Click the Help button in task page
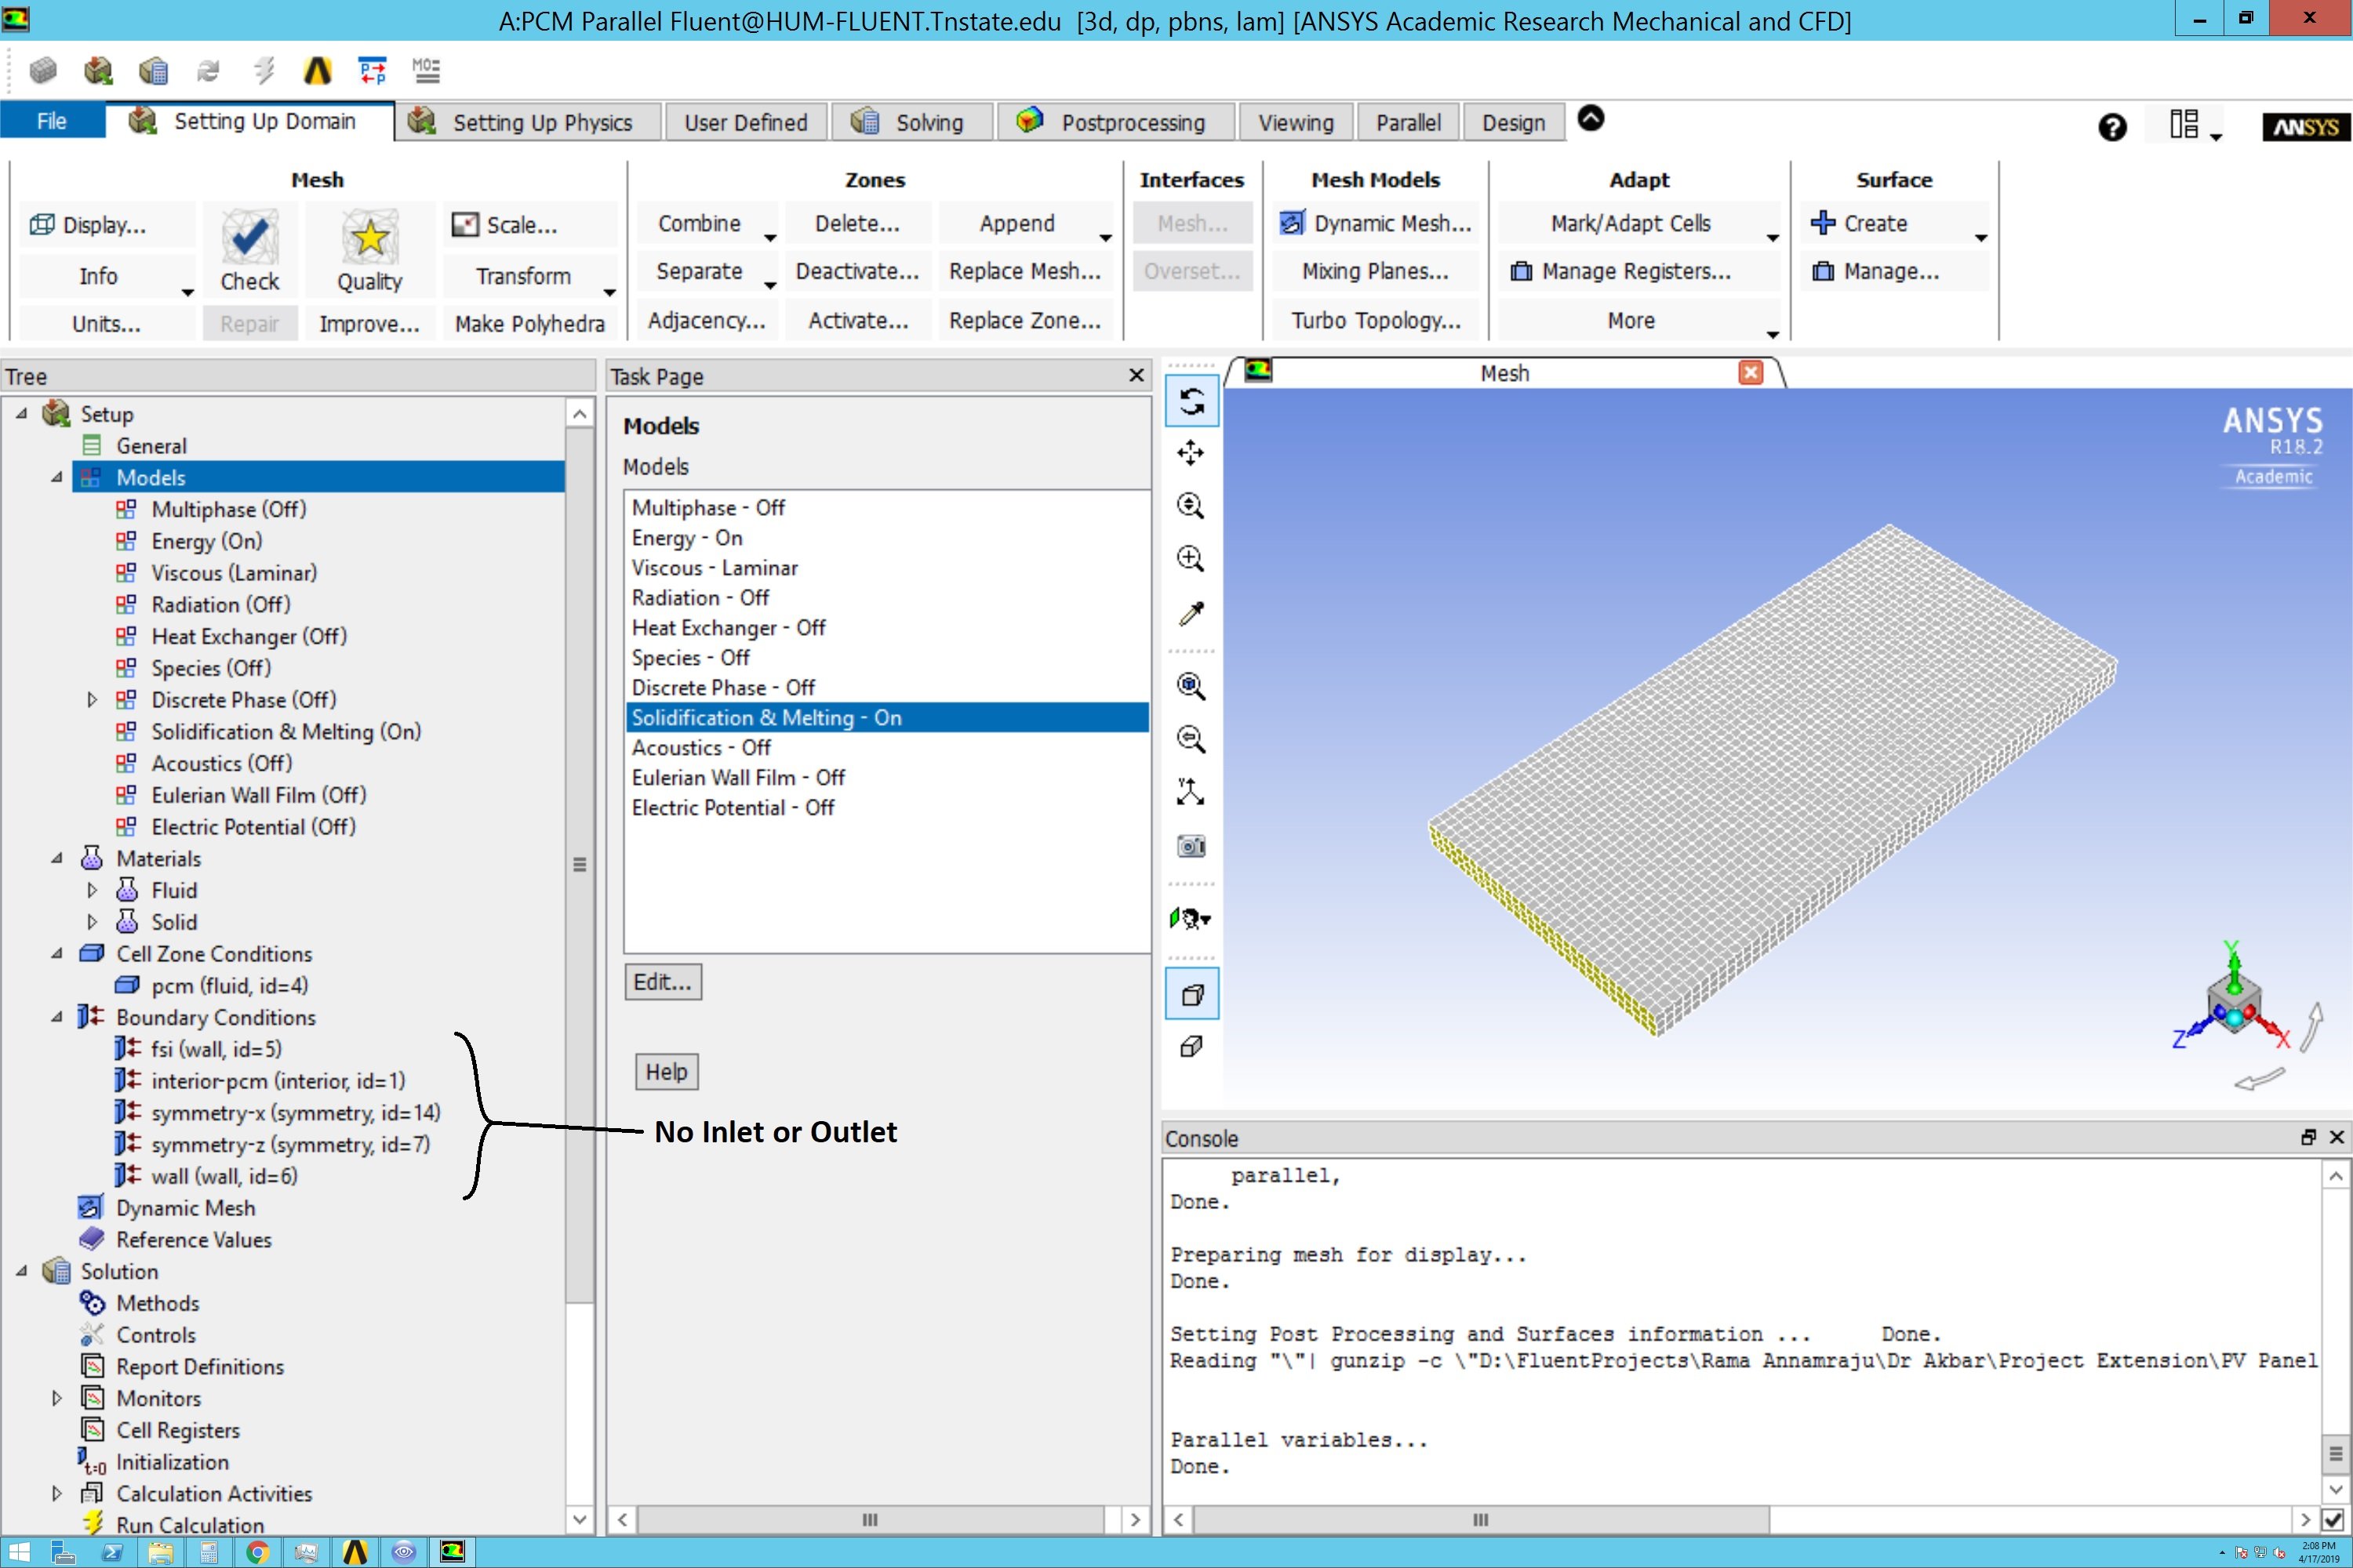Image resolution: width=2353 pixels, height=1568 pixels. coord(666,1072)
